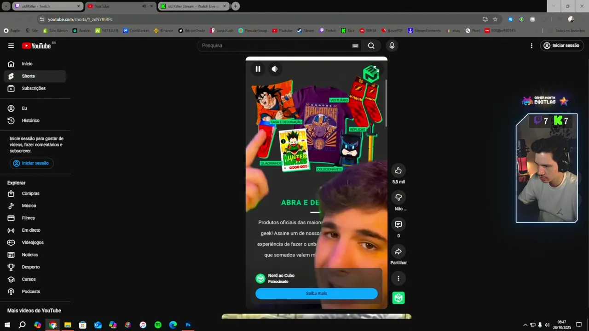Screen dimensions: 589x331
Task: Open Em direto under Explorar
Action: pyautogui.click(x=35, y=230)
